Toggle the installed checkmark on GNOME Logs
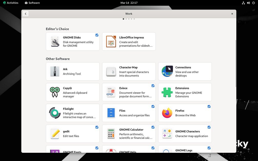 [x=209, y=148]
